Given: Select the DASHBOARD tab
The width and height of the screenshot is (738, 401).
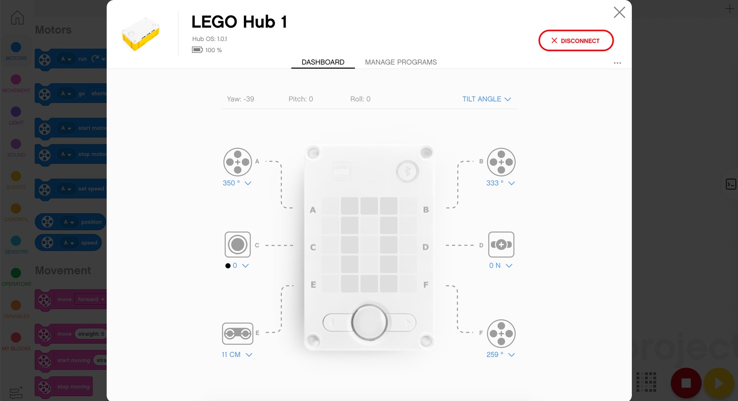Looking at the screenshot, I should [x=323, y=62].
